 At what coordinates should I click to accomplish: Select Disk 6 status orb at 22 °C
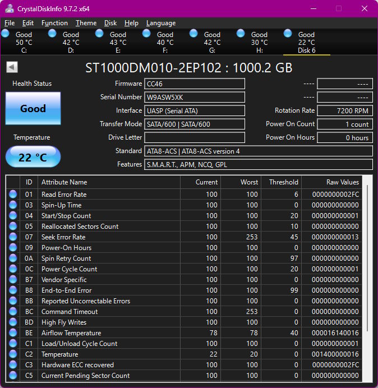(x=288, y=34)
